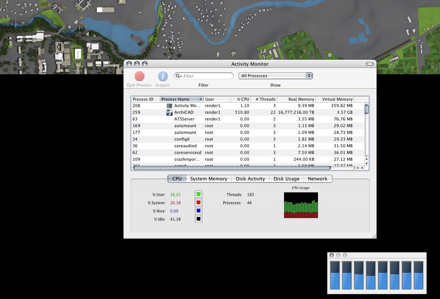This screenshot has height=299, width=440.
Task: Click the CPU Usage history graph
Action: click(x=301, y=205)
